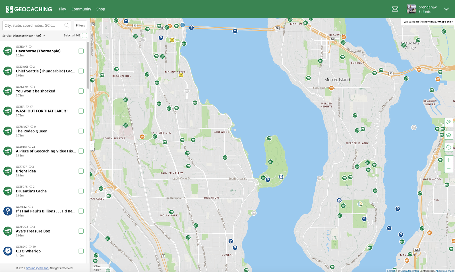The height and width of the screenshot is (272, 455).
Task: Open the Play menu
Action: [x=63, y=9]
